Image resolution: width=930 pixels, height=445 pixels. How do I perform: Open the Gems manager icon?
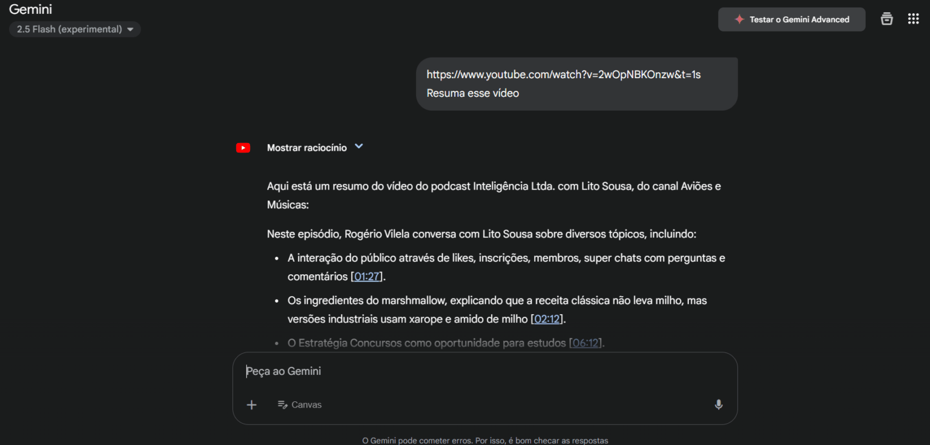tap(886, 19)
